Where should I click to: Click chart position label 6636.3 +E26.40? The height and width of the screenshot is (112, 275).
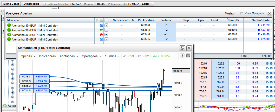coord(35,86)
